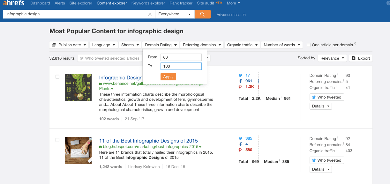This screenshot has width=390, height=184.
Task: Click info icon next to Domain Rating 93
Action: pyautogui.click(x=337, y=75)
